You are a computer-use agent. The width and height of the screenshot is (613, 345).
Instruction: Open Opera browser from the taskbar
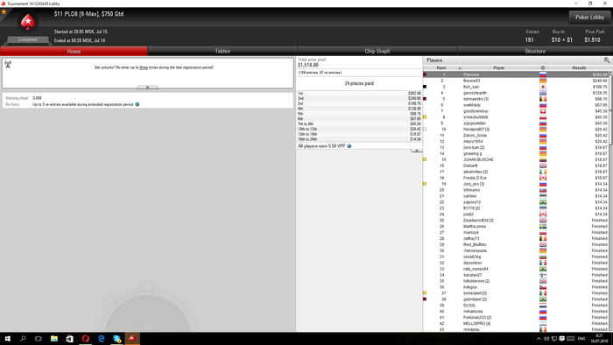[85, 339]
